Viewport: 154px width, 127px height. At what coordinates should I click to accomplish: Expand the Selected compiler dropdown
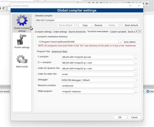tap(88, 20)
